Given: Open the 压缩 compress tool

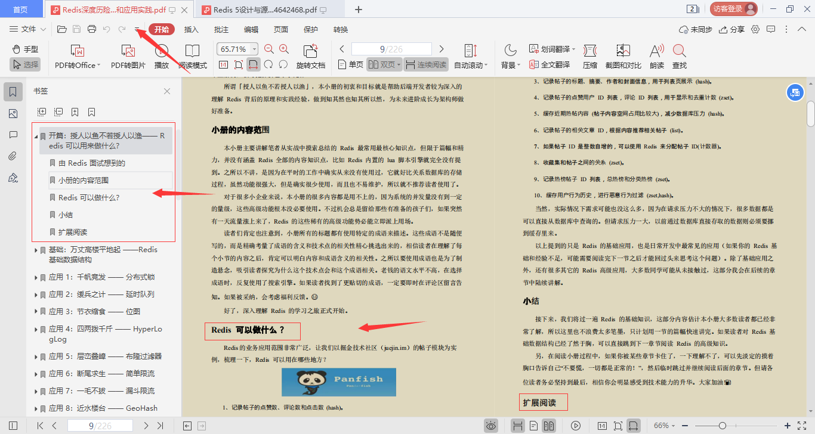Looking at the screenshot, I should [590, 57].
